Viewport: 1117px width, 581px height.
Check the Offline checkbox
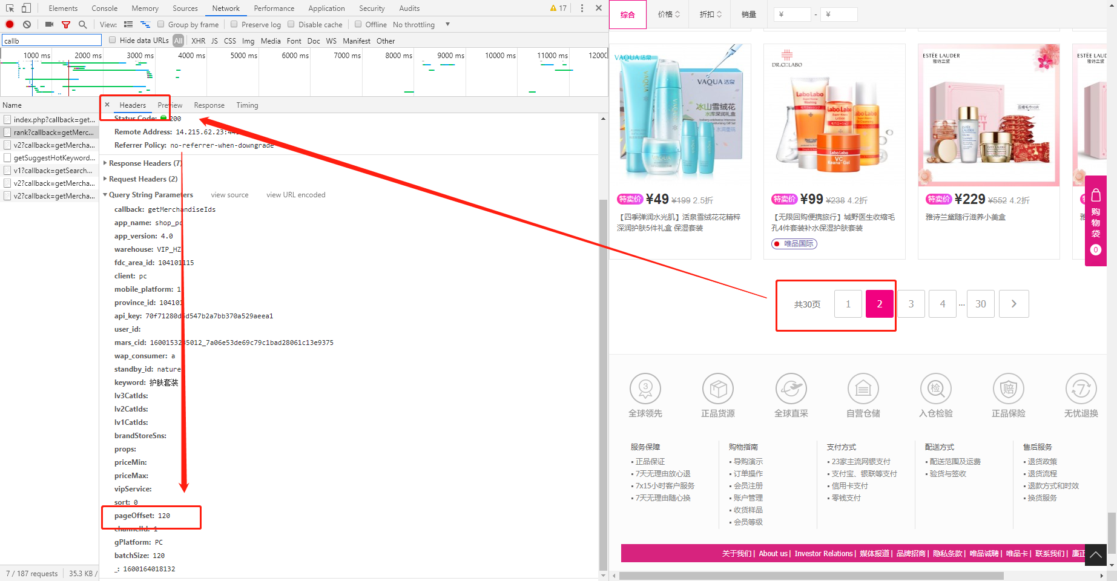358,24
